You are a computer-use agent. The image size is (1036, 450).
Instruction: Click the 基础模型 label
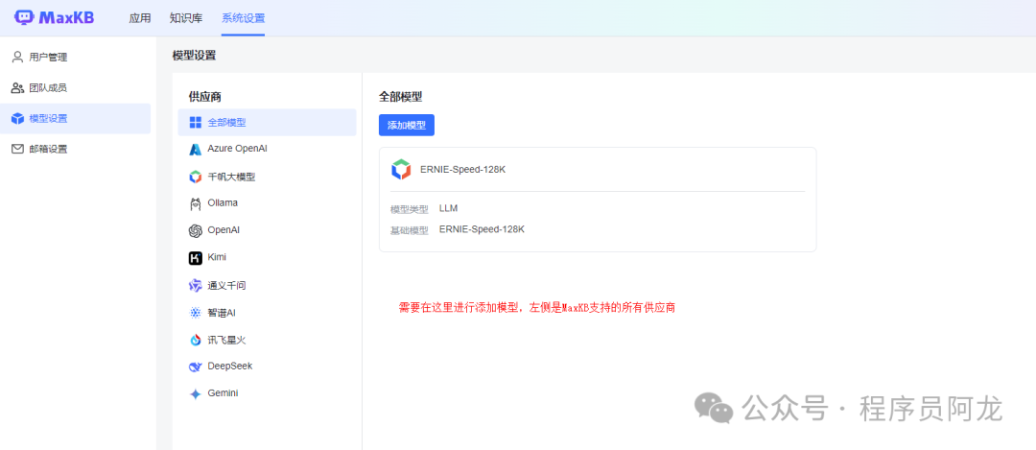(410, 230)
